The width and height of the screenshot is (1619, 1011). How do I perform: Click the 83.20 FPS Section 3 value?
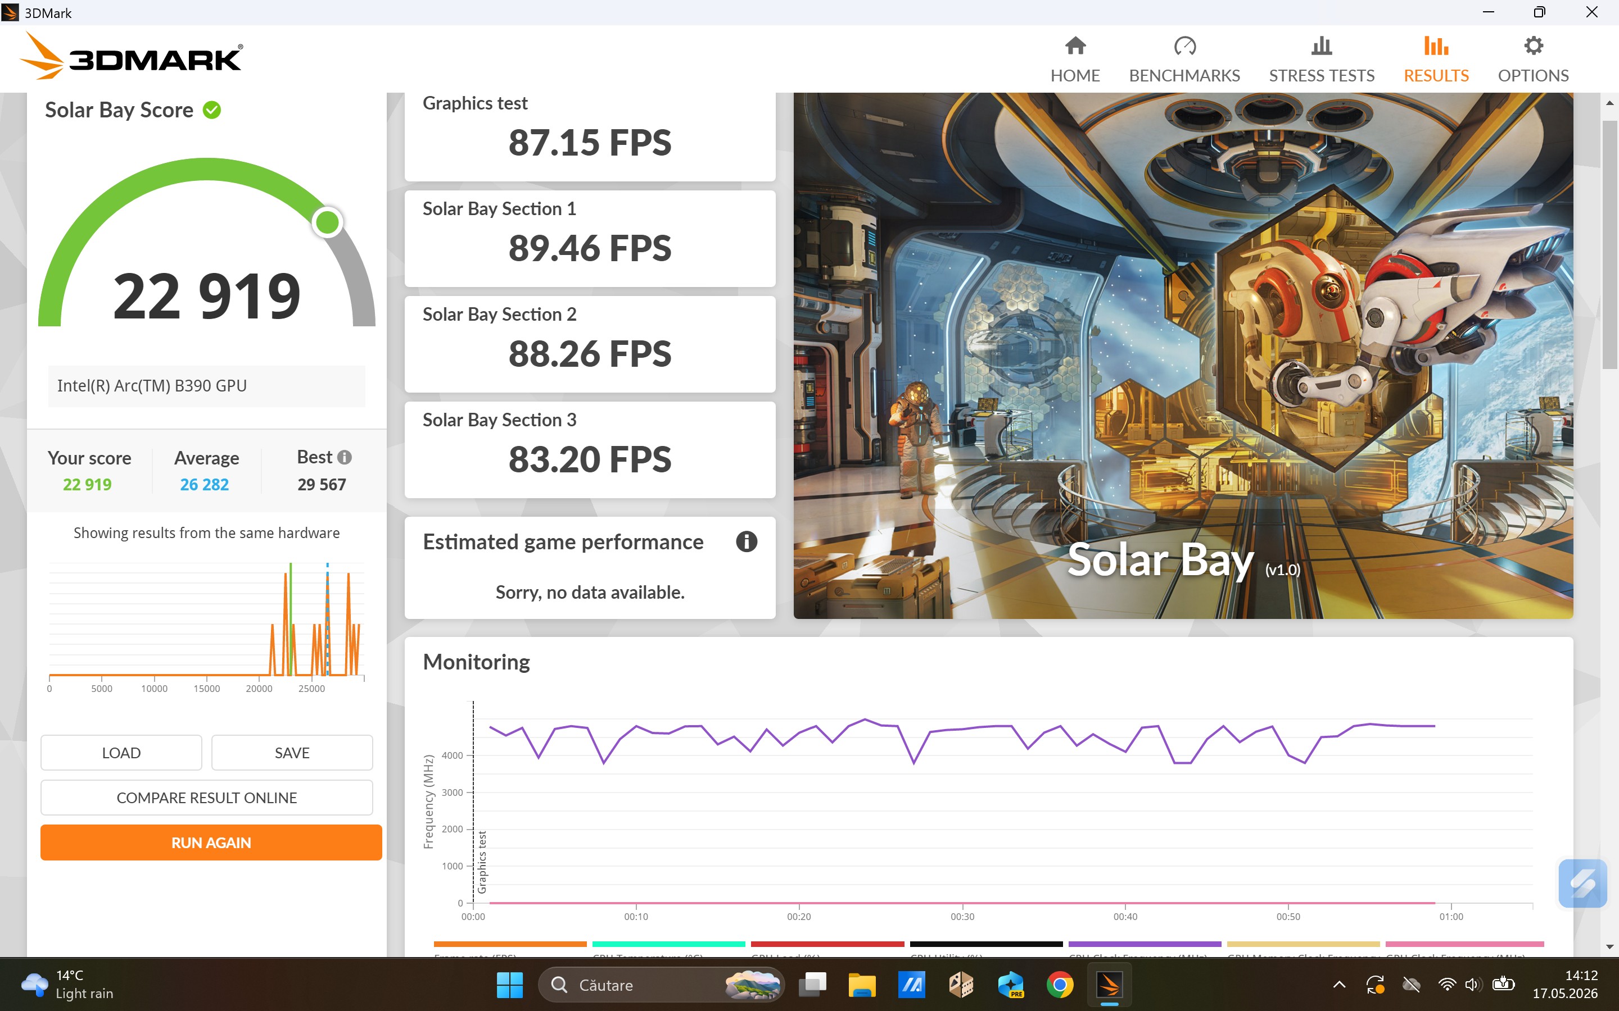click(x=589, y=460)
